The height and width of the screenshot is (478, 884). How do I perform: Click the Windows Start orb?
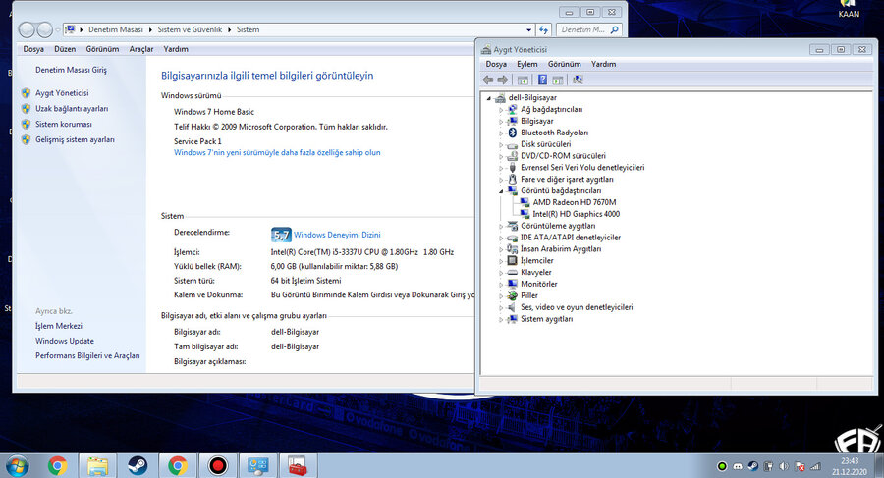17,465
